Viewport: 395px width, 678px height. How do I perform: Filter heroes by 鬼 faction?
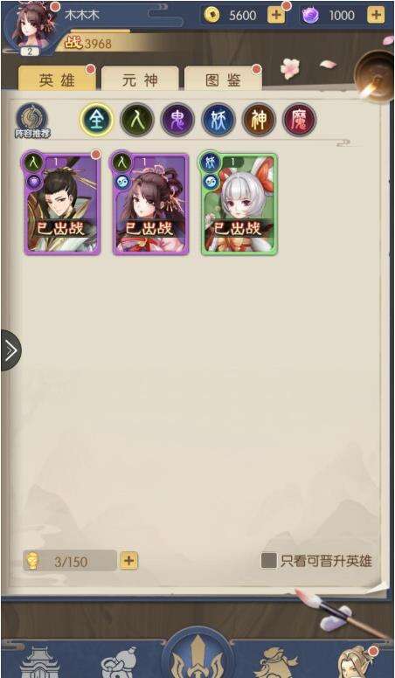point(177,120)
